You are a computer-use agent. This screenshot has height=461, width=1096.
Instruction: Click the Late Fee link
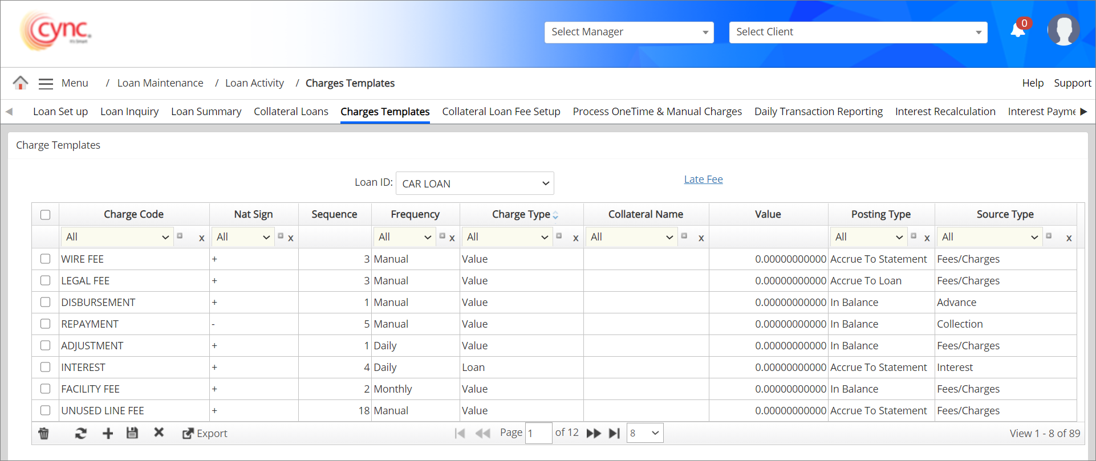[703, 179]
